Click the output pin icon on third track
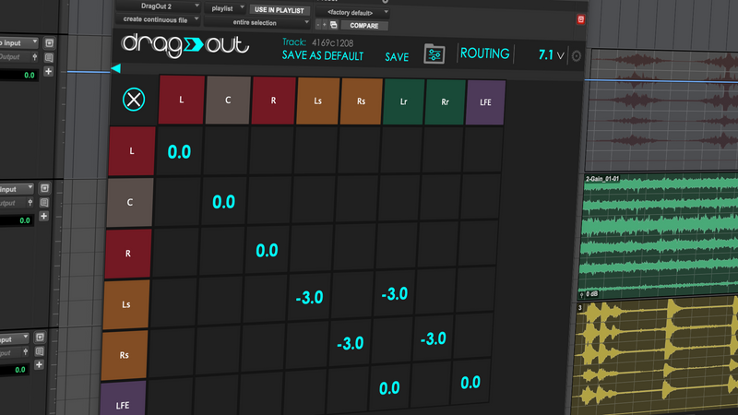The width and height of the screenshot is (738, 415). click(26, 351)
